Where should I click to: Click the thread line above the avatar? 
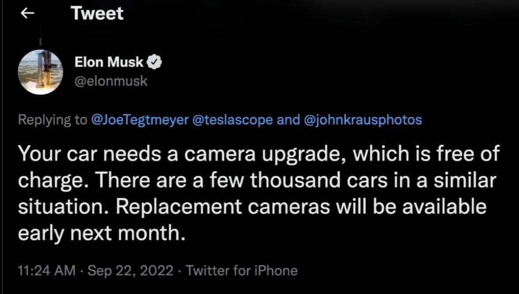[x=40, y=42]
